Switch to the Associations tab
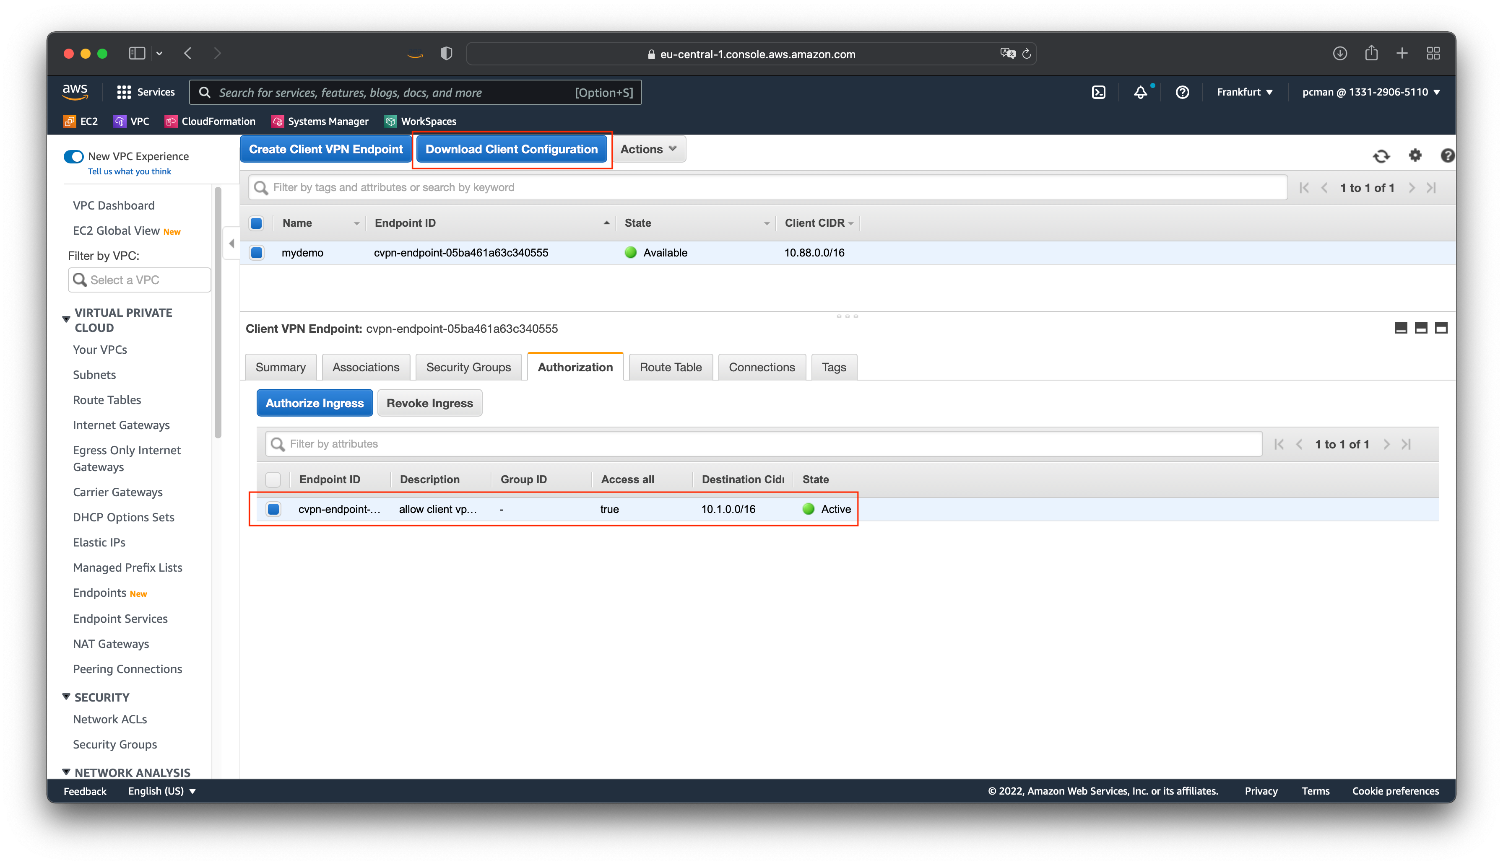This screenshot has height=865, width=1503. point(366,367)
